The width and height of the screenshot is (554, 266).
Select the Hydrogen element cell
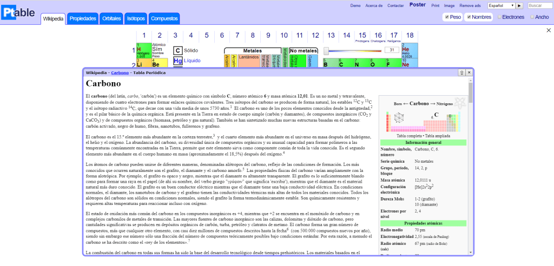143,50
